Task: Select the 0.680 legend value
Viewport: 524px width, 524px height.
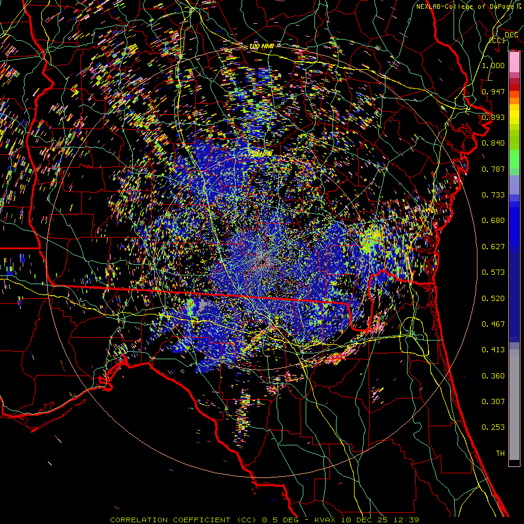Action: 493,221
